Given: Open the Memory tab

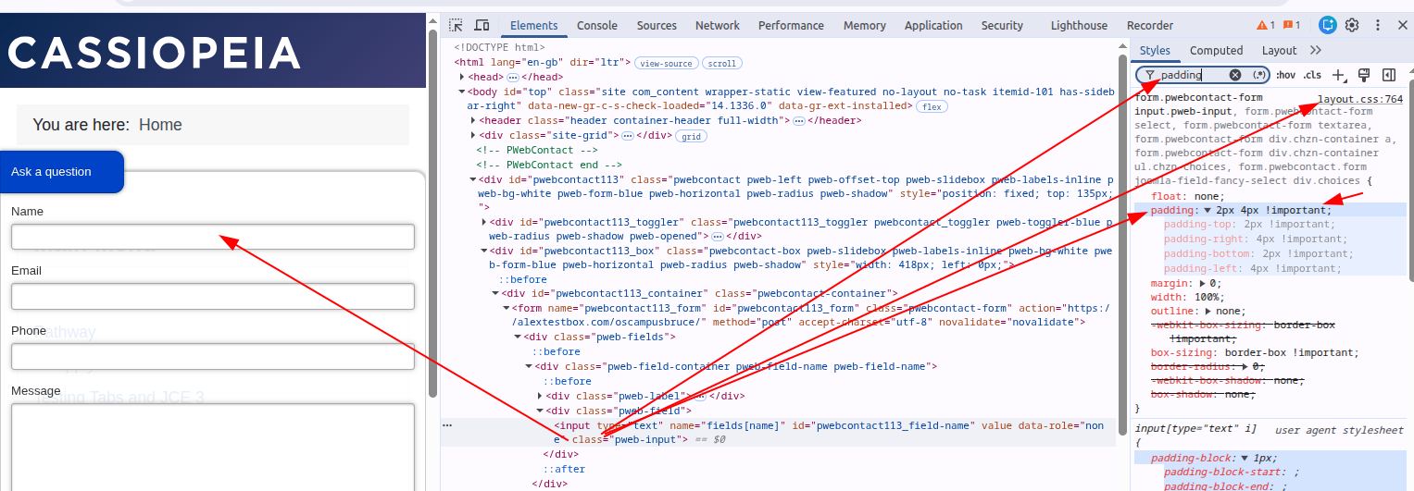Looking at the screenshot, I should click(864, 25).
